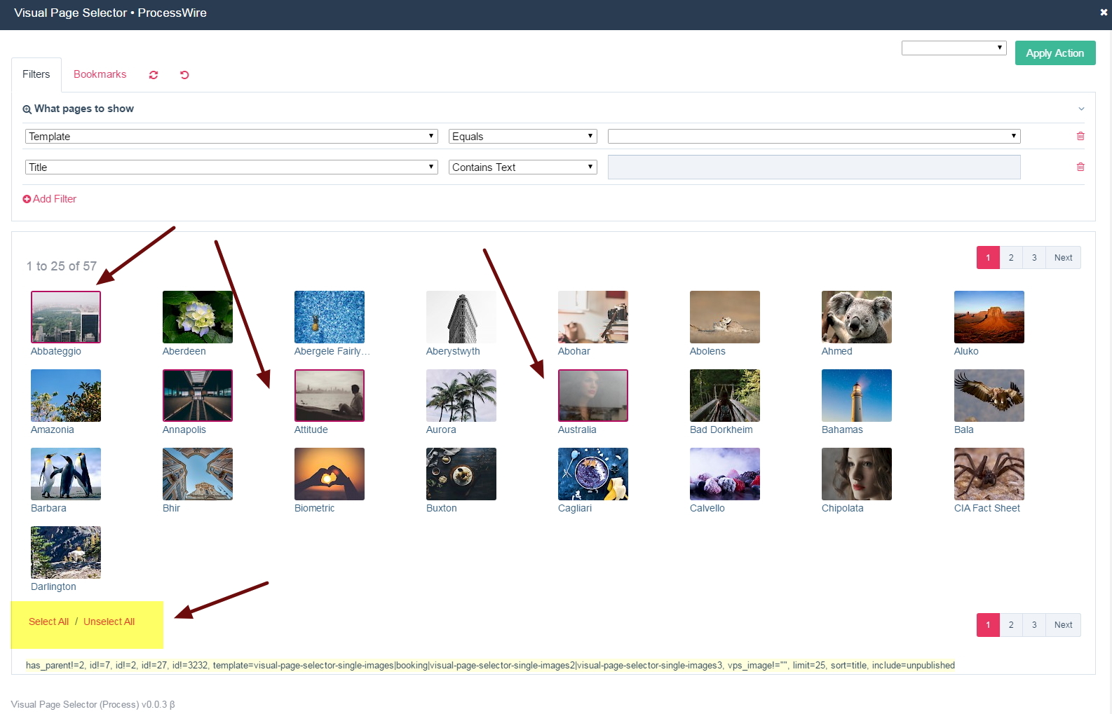Select the Abergele Fairly thumbnail
The height and width of the screenshot is (714, 1112).
(x=330, y=317)
